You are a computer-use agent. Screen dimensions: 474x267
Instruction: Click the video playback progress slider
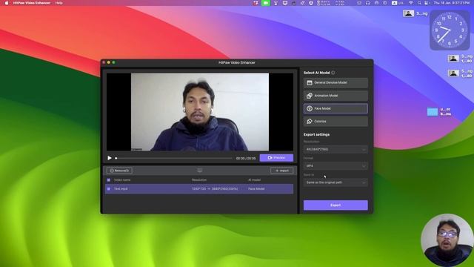[x=174, y=158]
